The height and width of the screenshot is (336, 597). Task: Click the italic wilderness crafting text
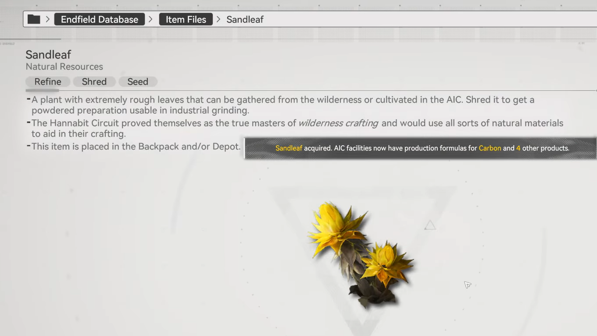click(x=338, y=123)
